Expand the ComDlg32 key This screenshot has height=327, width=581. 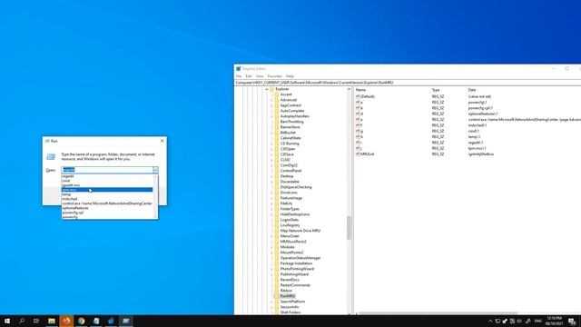pyautogui.click(x=271, y=165)
